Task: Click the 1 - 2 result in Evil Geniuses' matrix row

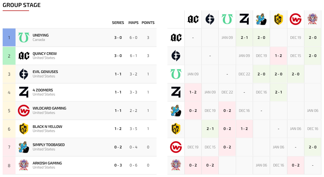Action: pos(278,55)
